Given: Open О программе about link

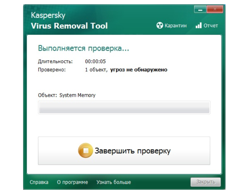Looking at the screenshot, I should pos(72,182).
